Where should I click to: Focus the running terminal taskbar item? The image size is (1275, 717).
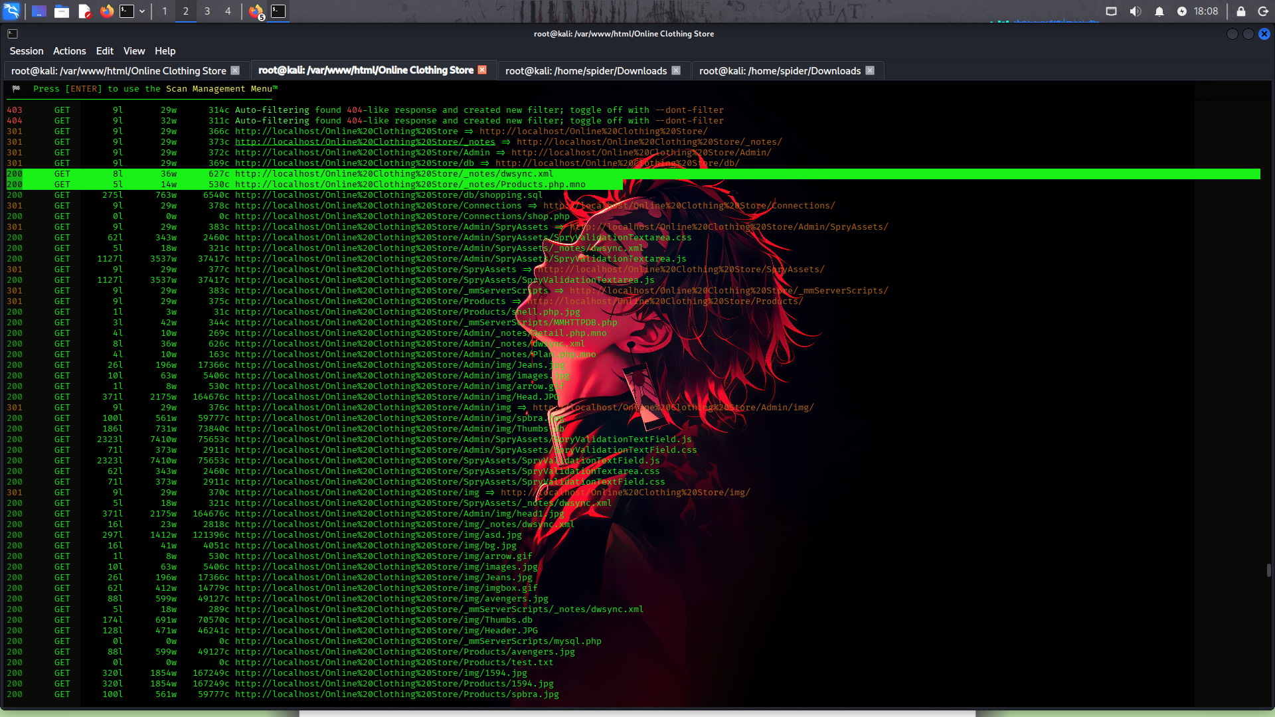[x=278, y=11]
